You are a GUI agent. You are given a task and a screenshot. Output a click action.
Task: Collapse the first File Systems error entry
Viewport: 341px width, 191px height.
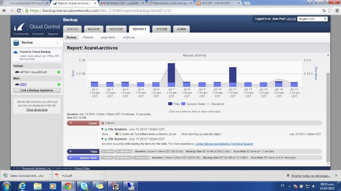pos(102,129)
